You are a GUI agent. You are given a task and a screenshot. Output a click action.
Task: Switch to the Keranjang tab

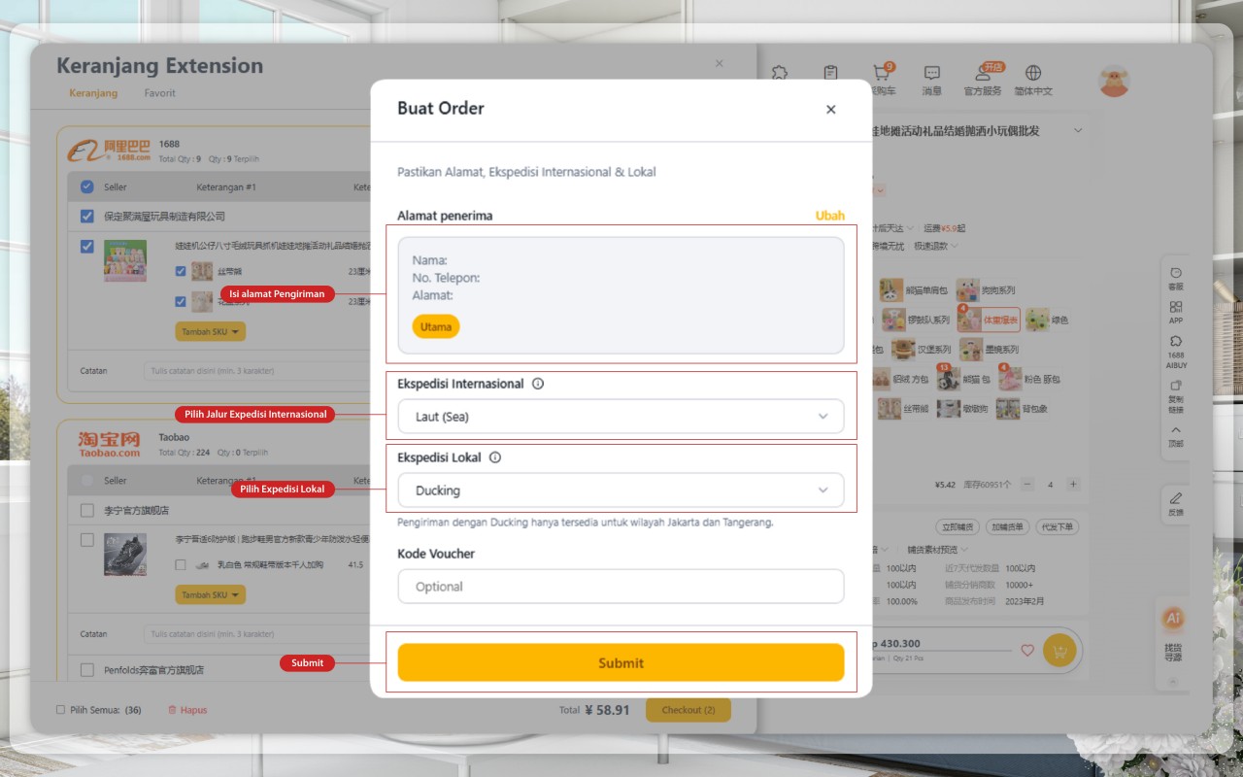tap(93, 93)
